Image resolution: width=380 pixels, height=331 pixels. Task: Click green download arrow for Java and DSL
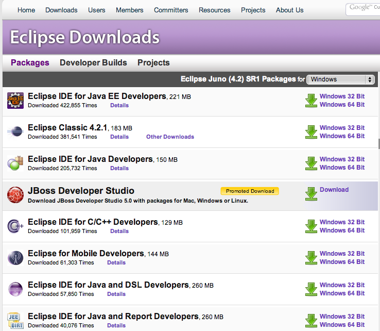point(311,289)
